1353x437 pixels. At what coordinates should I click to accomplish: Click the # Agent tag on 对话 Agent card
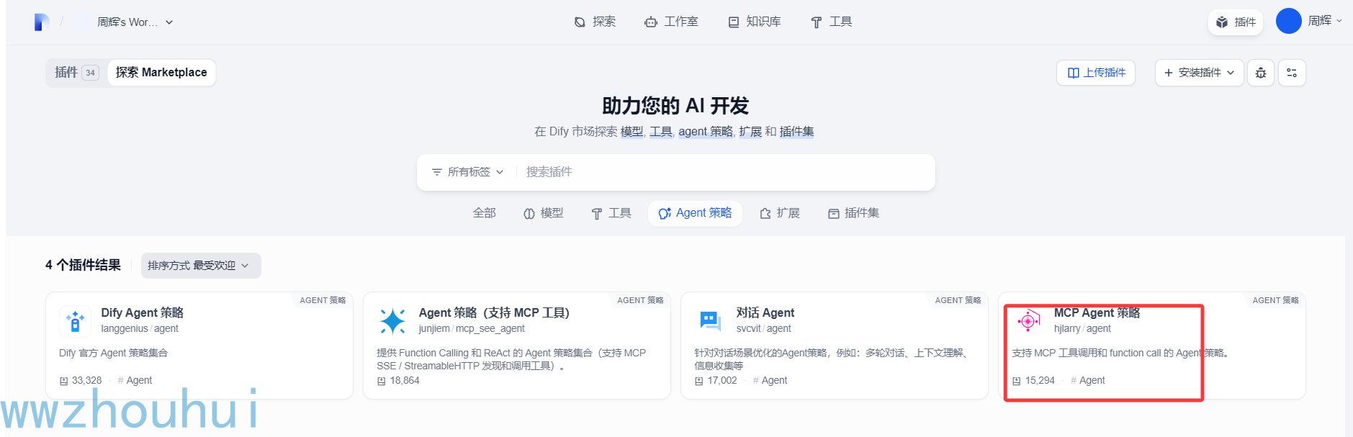point(770,380)
